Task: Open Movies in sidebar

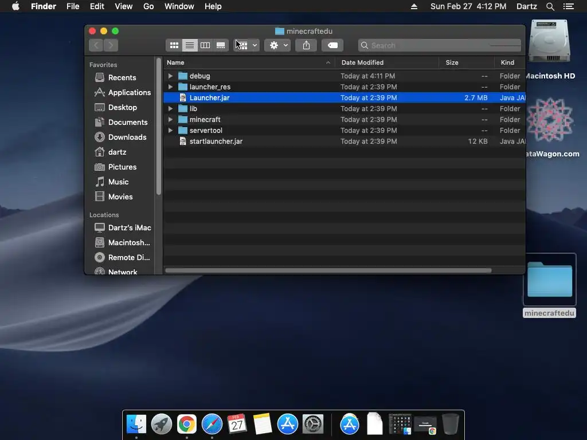Action: 120,197
